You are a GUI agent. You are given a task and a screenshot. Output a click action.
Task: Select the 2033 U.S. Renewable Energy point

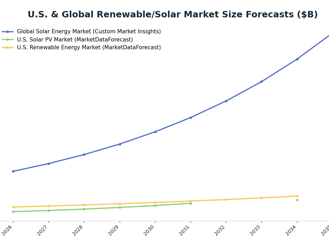261,198
